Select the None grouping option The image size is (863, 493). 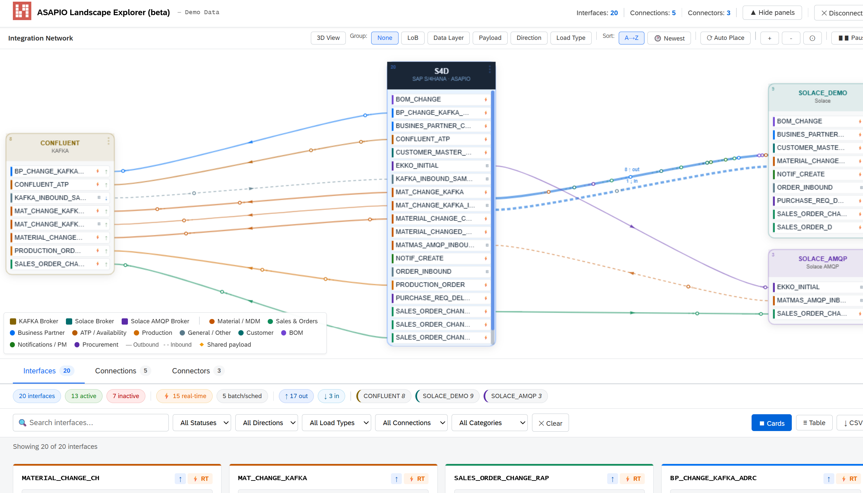(x=384, y=38)
